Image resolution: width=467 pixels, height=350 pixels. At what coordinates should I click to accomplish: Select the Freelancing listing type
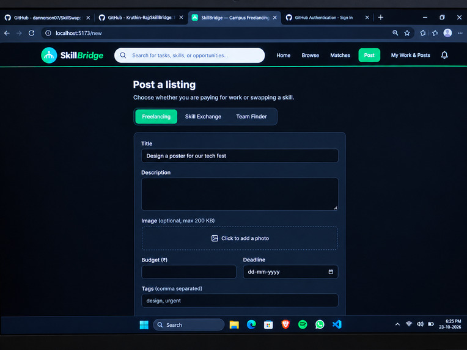(x=156, y=117)
